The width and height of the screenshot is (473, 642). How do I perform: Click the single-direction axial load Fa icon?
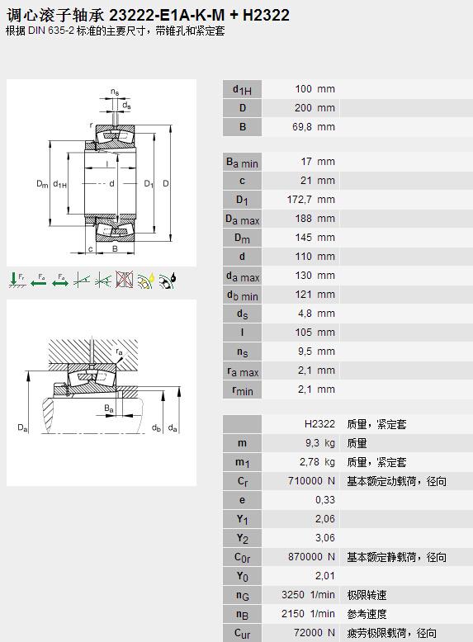tap(38, 280)
